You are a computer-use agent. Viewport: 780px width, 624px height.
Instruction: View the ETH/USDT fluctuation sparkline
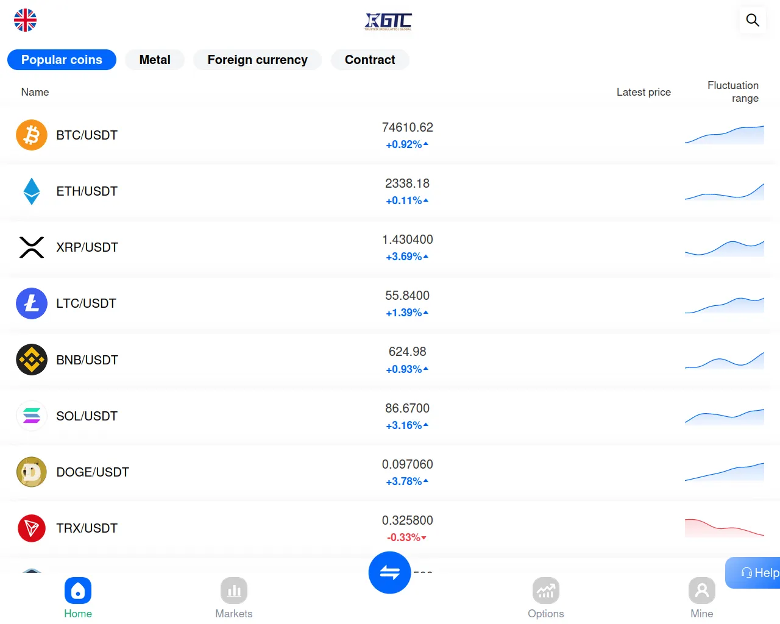click(725, 191)
